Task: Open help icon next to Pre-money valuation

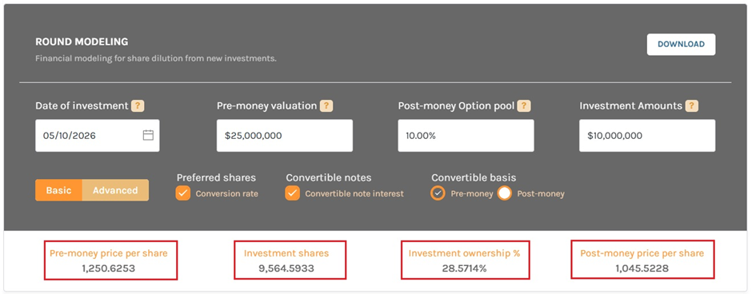Action: click(x=326, y=105)
